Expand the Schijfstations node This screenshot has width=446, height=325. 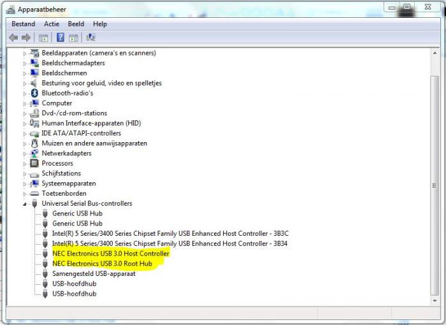point(25,173)
